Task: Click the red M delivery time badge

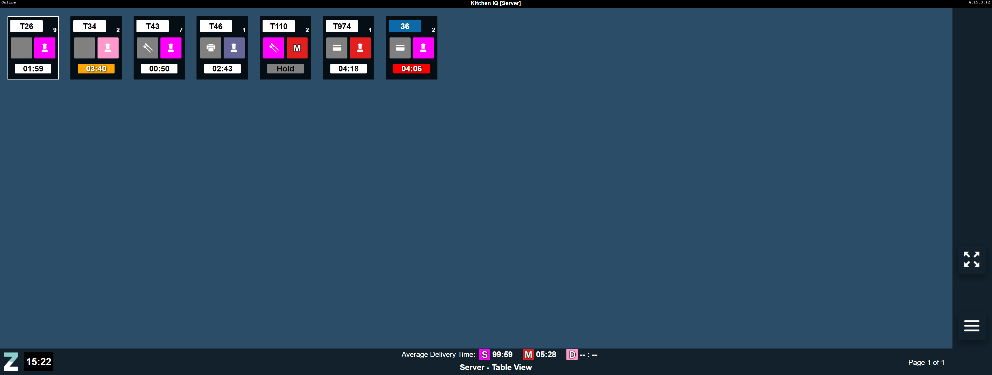Action: [x=528, y=355]
